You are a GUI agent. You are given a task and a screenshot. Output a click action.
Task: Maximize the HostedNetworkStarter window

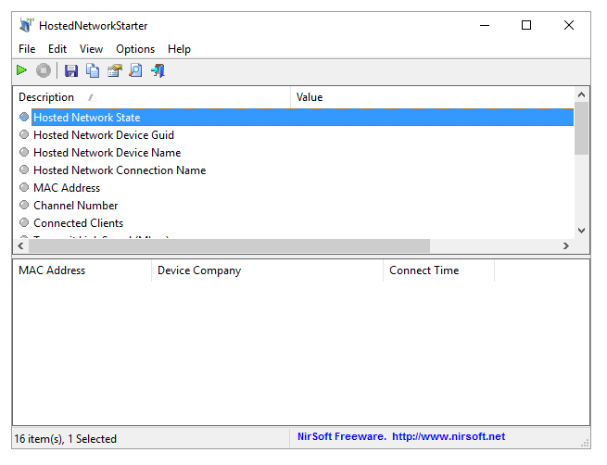(x=526, y=26)
